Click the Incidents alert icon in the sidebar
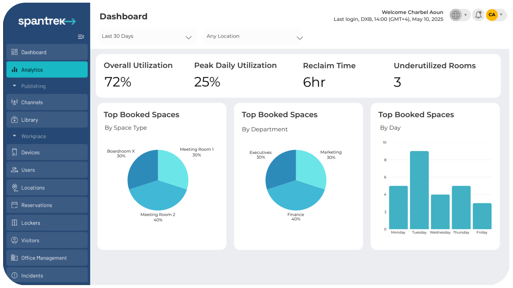This screenshot has height=288, width=513. click(x=14, y=275)
